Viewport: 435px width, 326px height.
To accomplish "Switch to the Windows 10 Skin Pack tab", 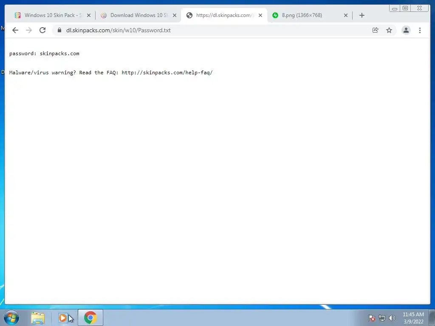I will (53, 15).
